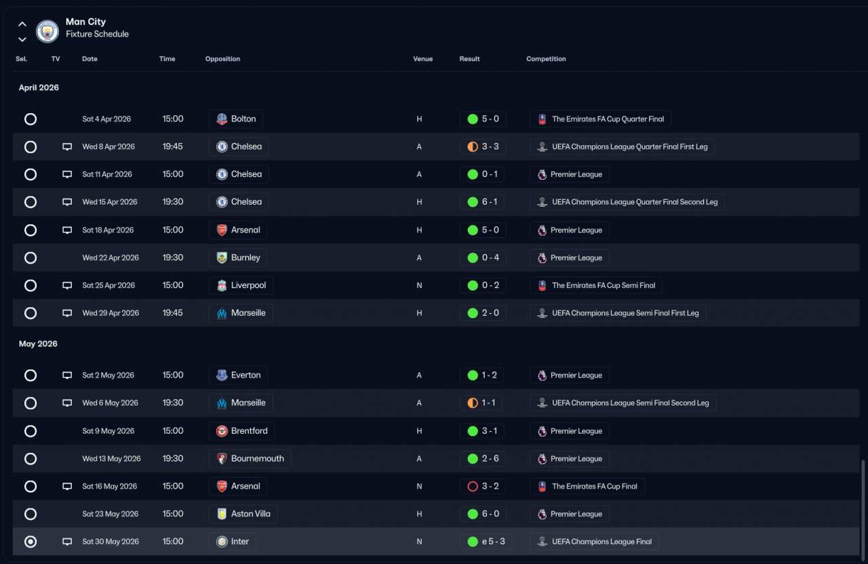Screen dimensions: 868x564
Task: Click the vertical scrollbar thumb
Action: coord(863,508)
